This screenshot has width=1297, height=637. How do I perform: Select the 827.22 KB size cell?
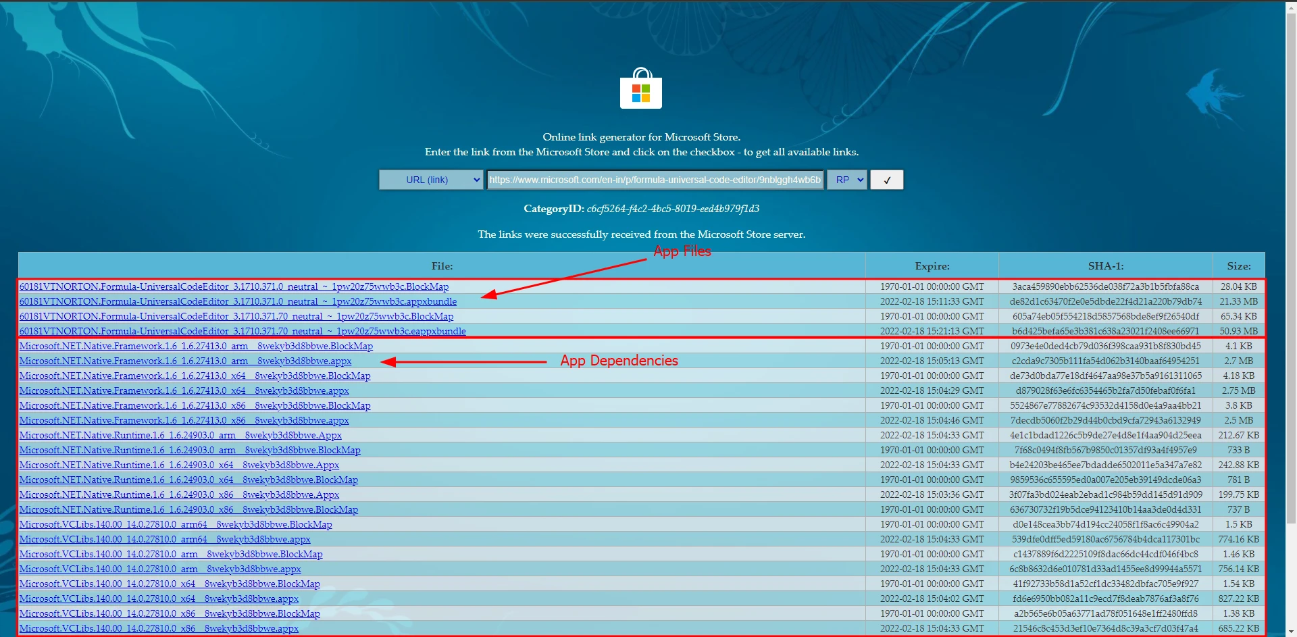(1239, 598)
